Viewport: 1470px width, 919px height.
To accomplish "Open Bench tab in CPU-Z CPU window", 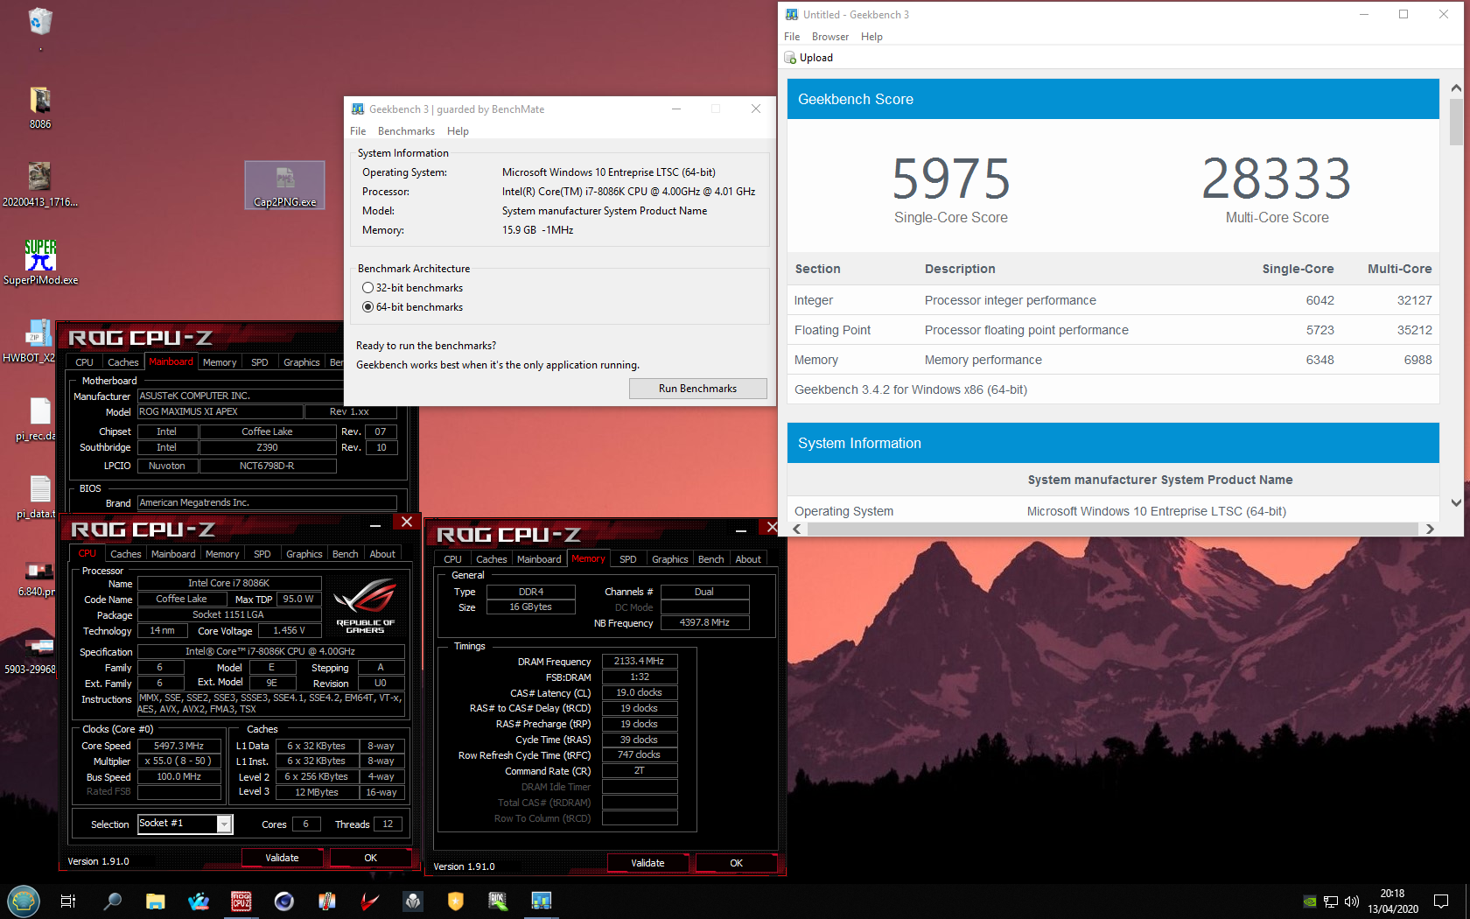I will [346, 554].
